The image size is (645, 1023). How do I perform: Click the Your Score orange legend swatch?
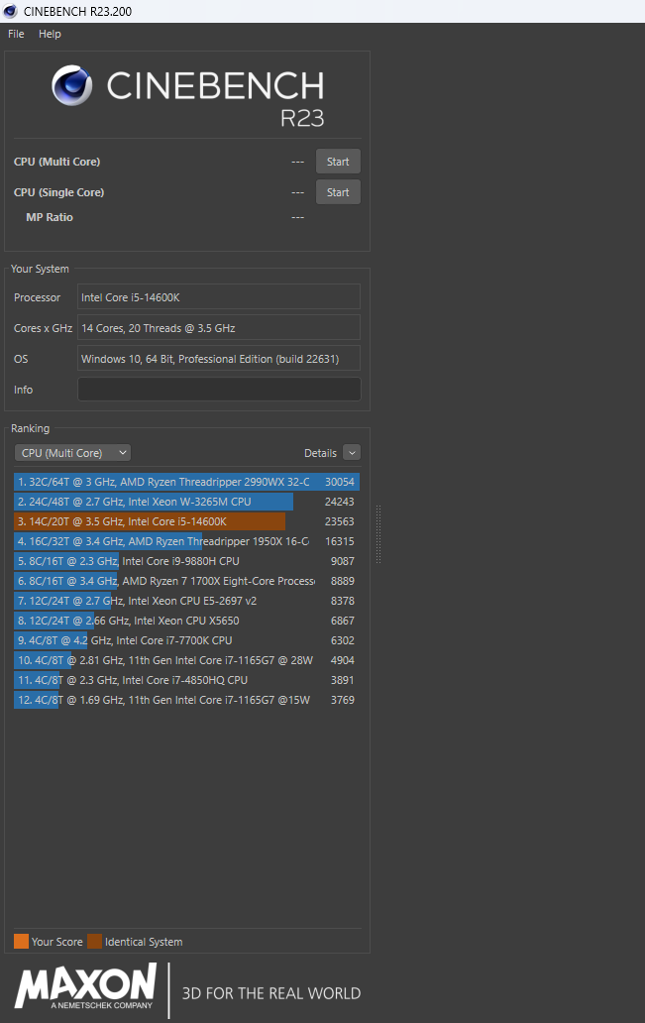point(21,942)
